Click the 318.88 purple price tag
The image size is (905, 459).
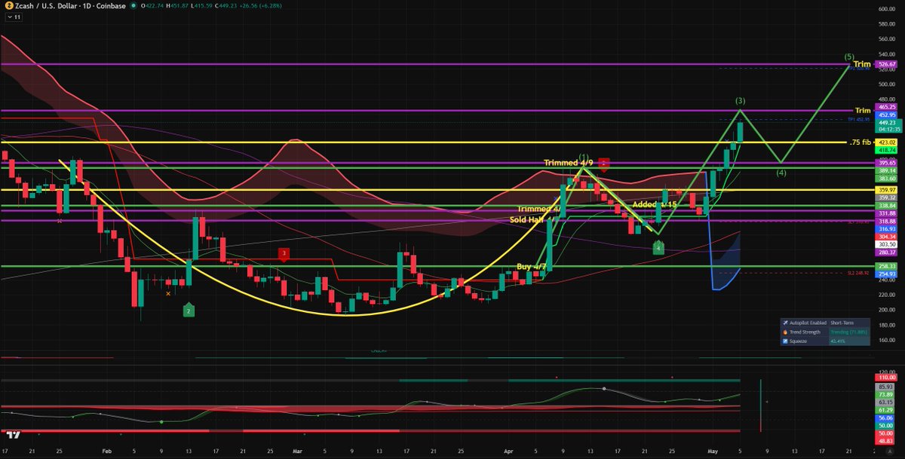tap(886, 221)
